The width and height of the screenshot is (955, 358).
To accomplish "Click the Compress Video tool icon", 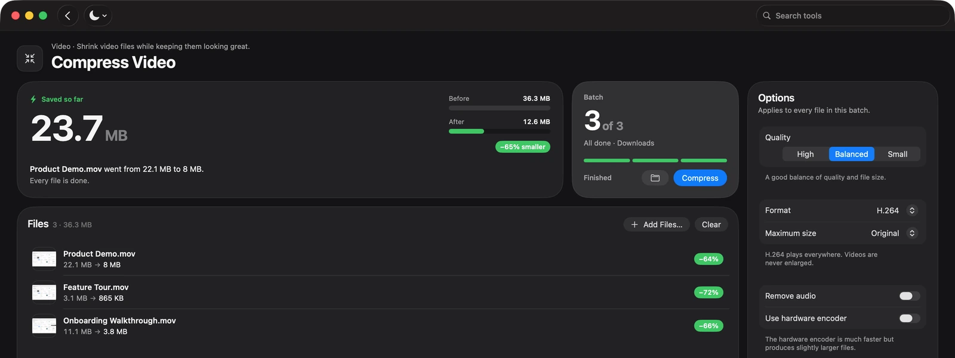I will pyautogui.click(x=30, y=58).
